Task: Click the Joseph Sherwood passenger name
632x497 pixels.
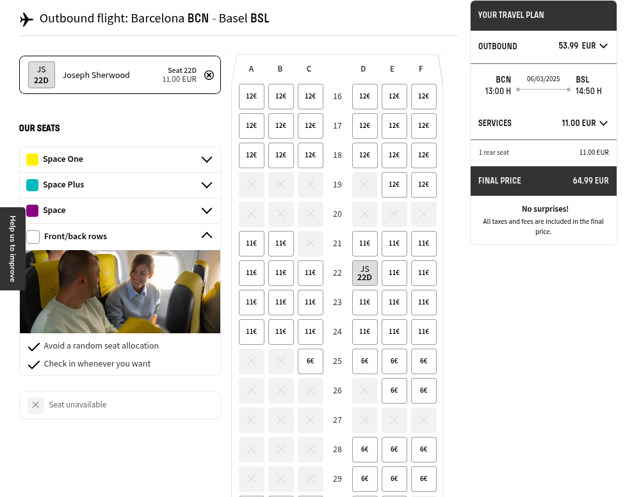Action: pos(96,75)
